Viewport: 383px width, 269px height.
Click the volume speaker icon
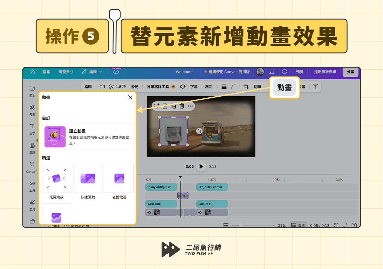[x=183, y=87]
